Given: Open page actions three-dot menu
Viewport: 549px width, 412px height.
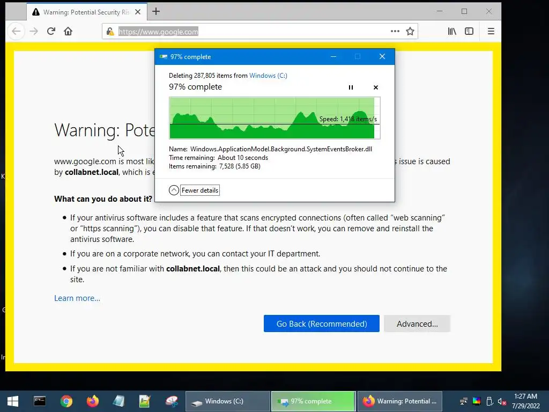Looking at the screenshot, I should 395,31.
